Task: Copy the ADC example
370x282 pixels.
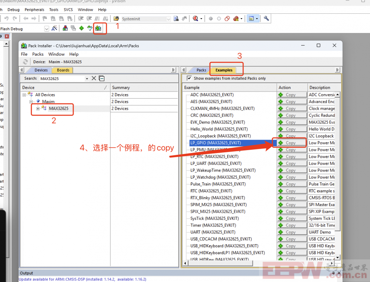Action: [292, 95]
